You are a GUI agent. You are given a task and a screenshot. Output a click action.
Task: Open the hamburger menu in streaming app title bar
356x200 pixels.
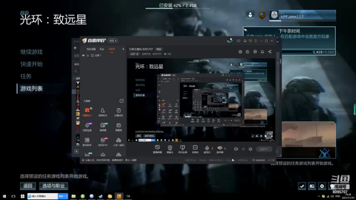[255, 41]
